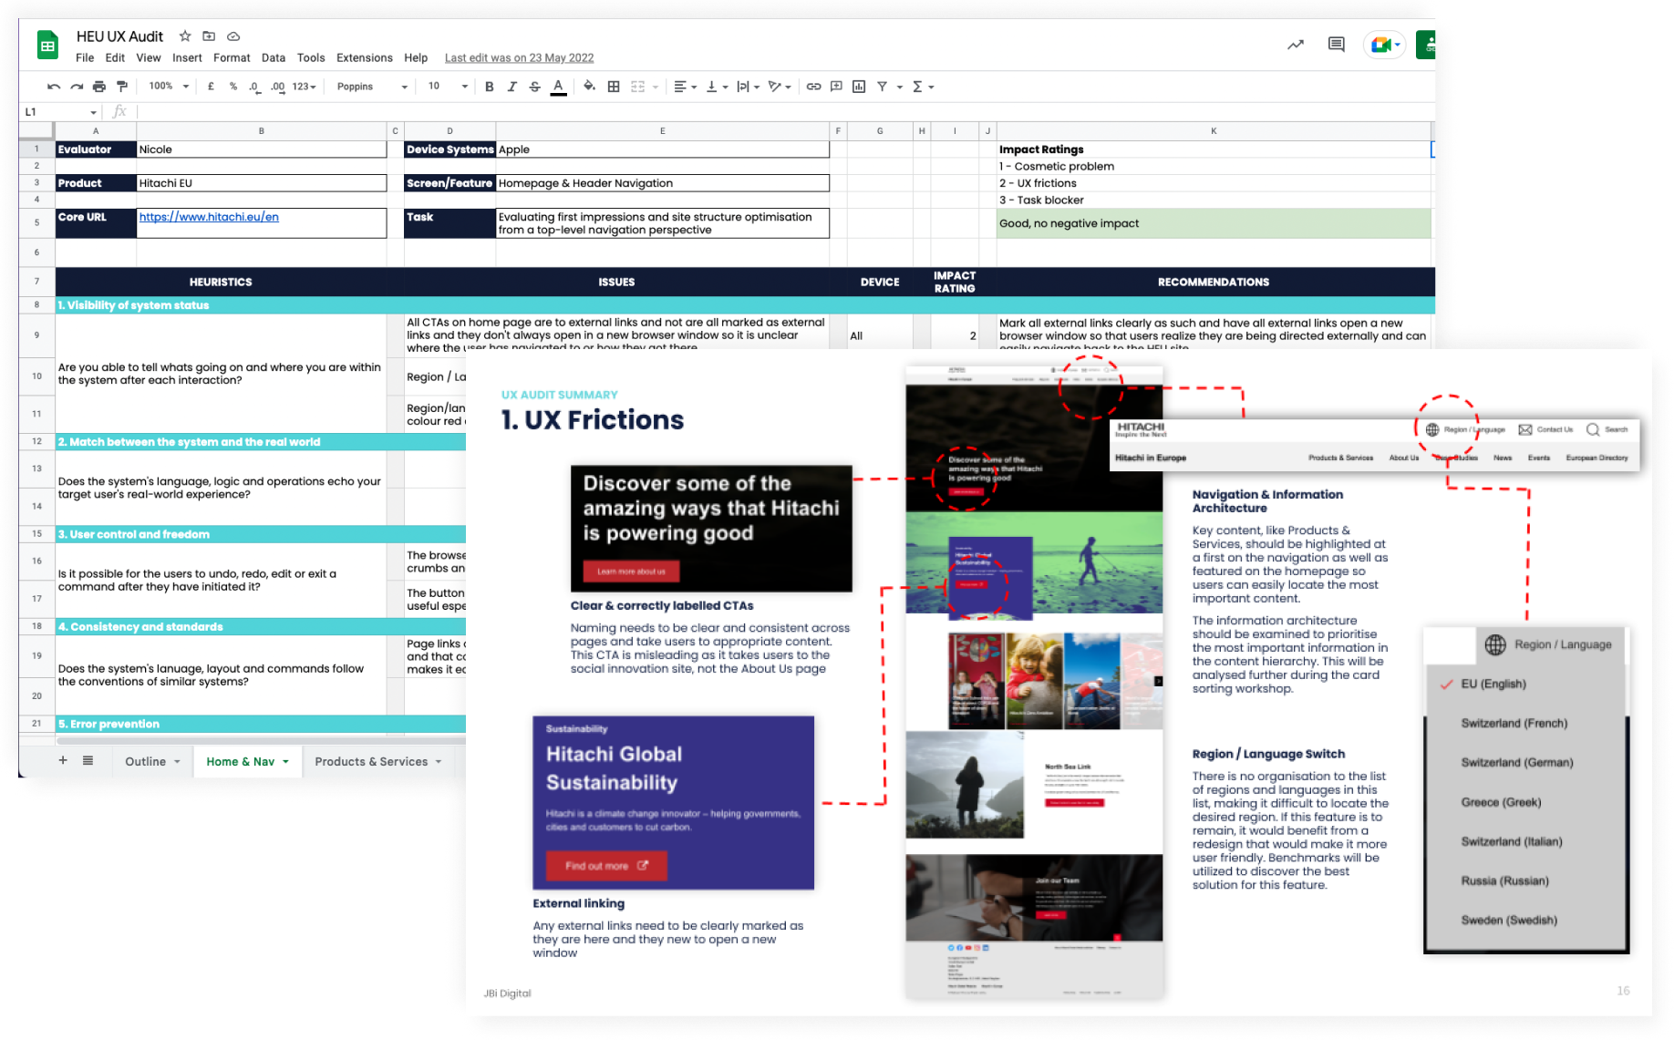Click the Google Sheets home logo

pos(48,45)
